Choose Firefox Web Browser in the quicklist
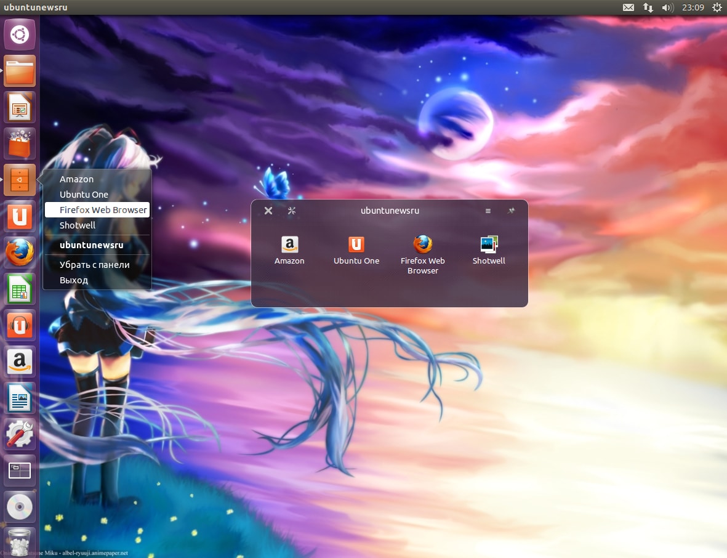 tap(97, 209)
